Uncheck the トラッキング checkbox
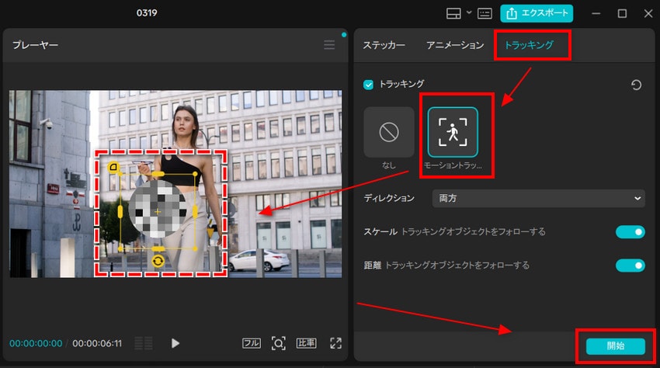Viewport: 660px width, 368px height. click(x=369, y=84)
